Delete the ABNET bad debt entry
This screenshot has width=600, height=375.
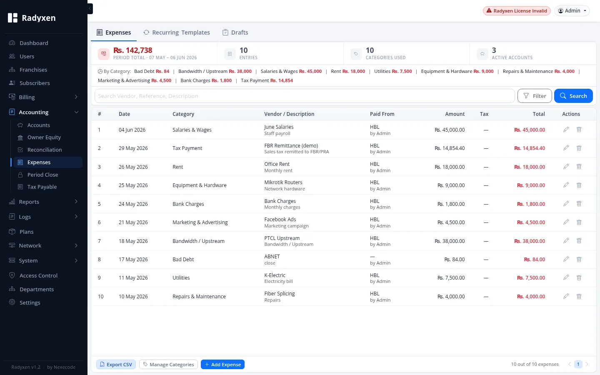(579, 259)
